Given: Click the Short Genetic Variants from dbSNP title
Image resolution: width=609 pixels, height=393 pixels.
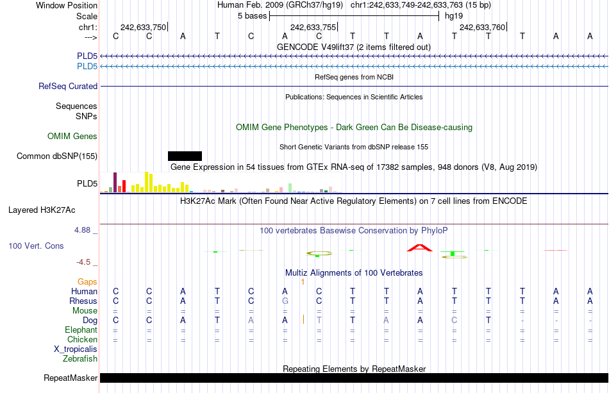Looking at the screenshot, I should [354, 147].
